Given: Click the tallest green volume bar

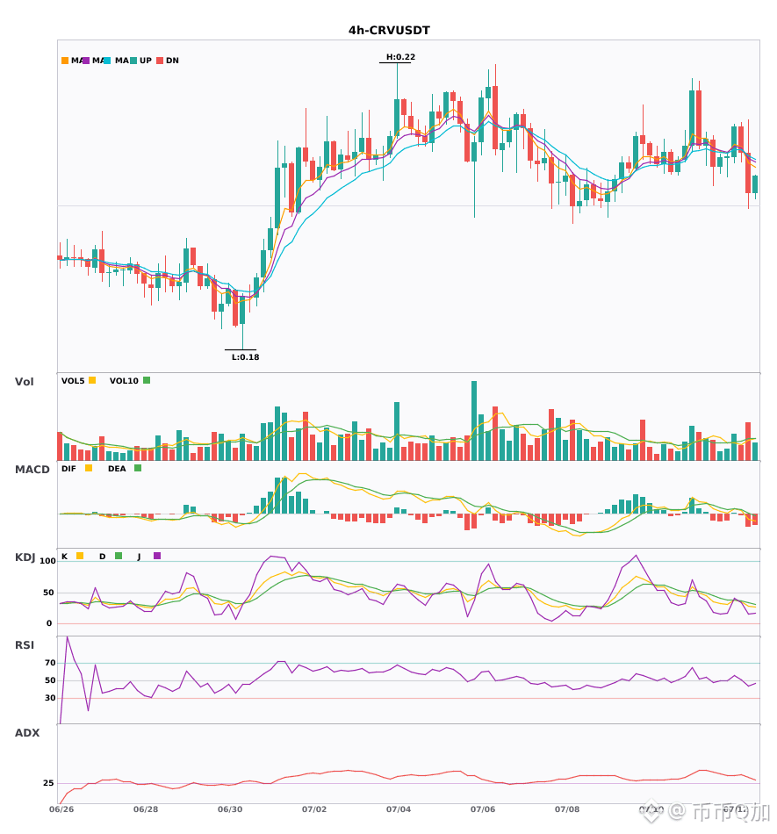Looking at the screenshot, I should 474,421.
